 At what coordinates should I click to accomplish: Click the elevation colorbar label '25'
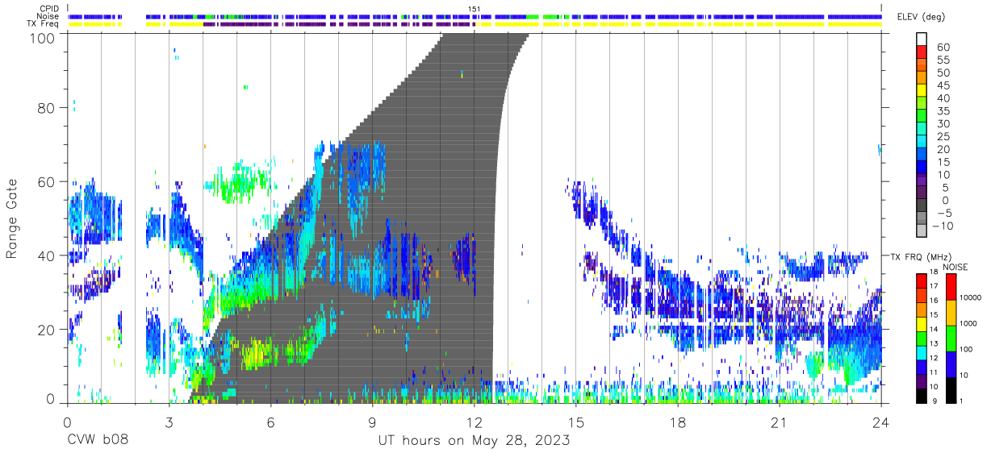[943, 136]
